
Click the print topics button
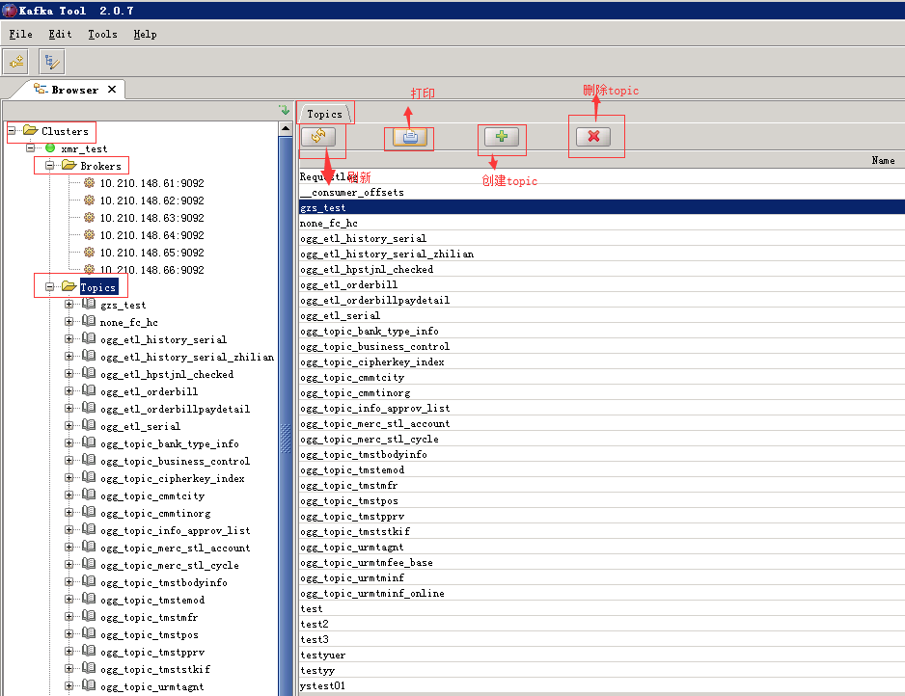(x=410, y=137)
